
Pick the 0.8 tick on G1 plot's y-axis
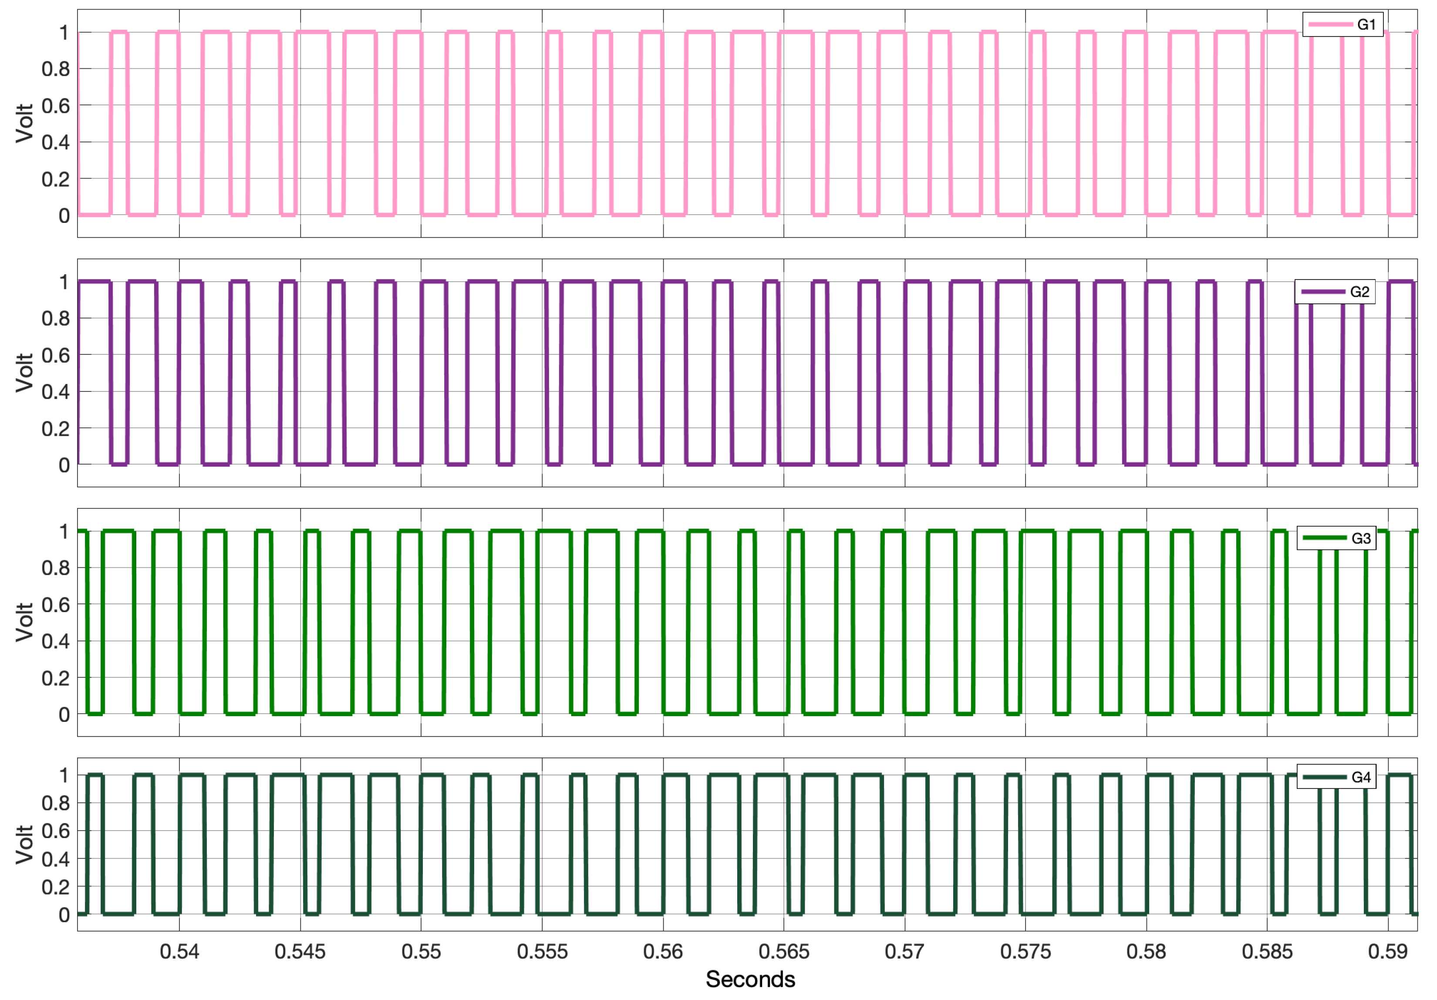(x=56, y=69)
